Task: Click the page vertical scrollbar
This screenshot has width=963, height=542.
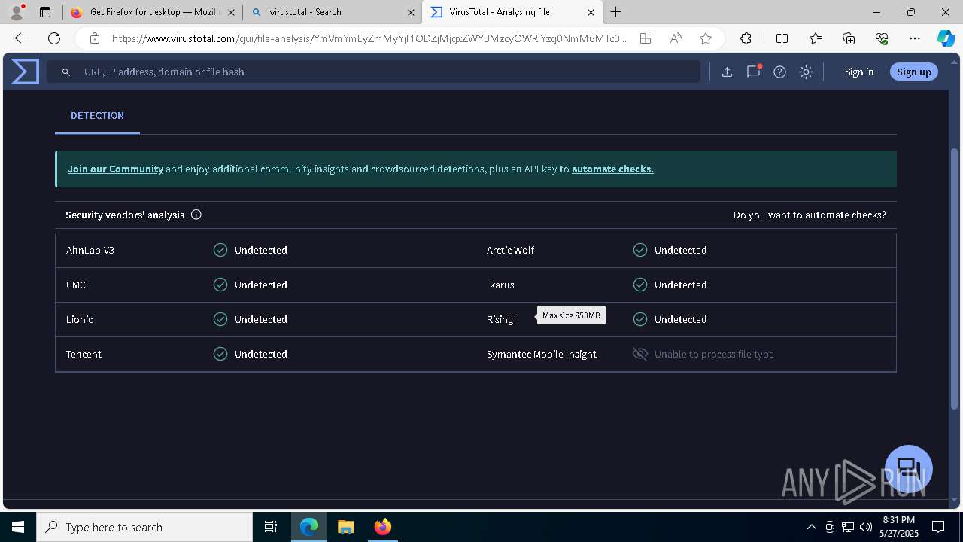Action: 954,279
